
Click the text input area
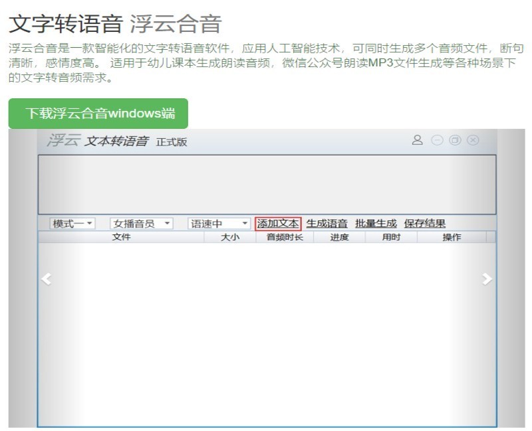267,185
